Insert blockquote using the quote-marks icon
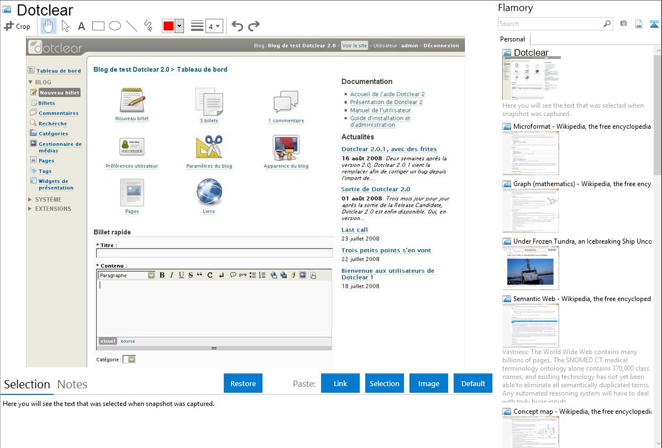The height and width of the screenshot is (448, 662). [x=199, y=275]
